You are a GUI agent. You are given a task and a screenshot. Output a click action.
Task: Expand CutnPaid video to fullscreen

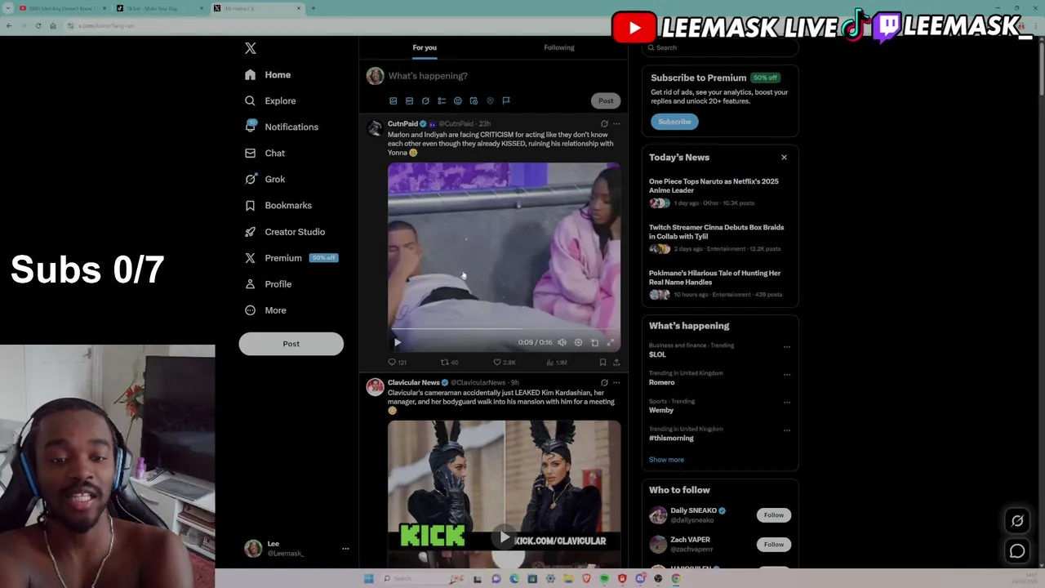(611, 342)
